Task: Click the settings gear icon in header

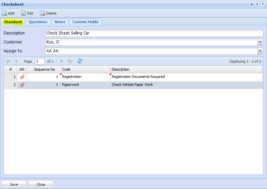Action: [x=252, y=4]
